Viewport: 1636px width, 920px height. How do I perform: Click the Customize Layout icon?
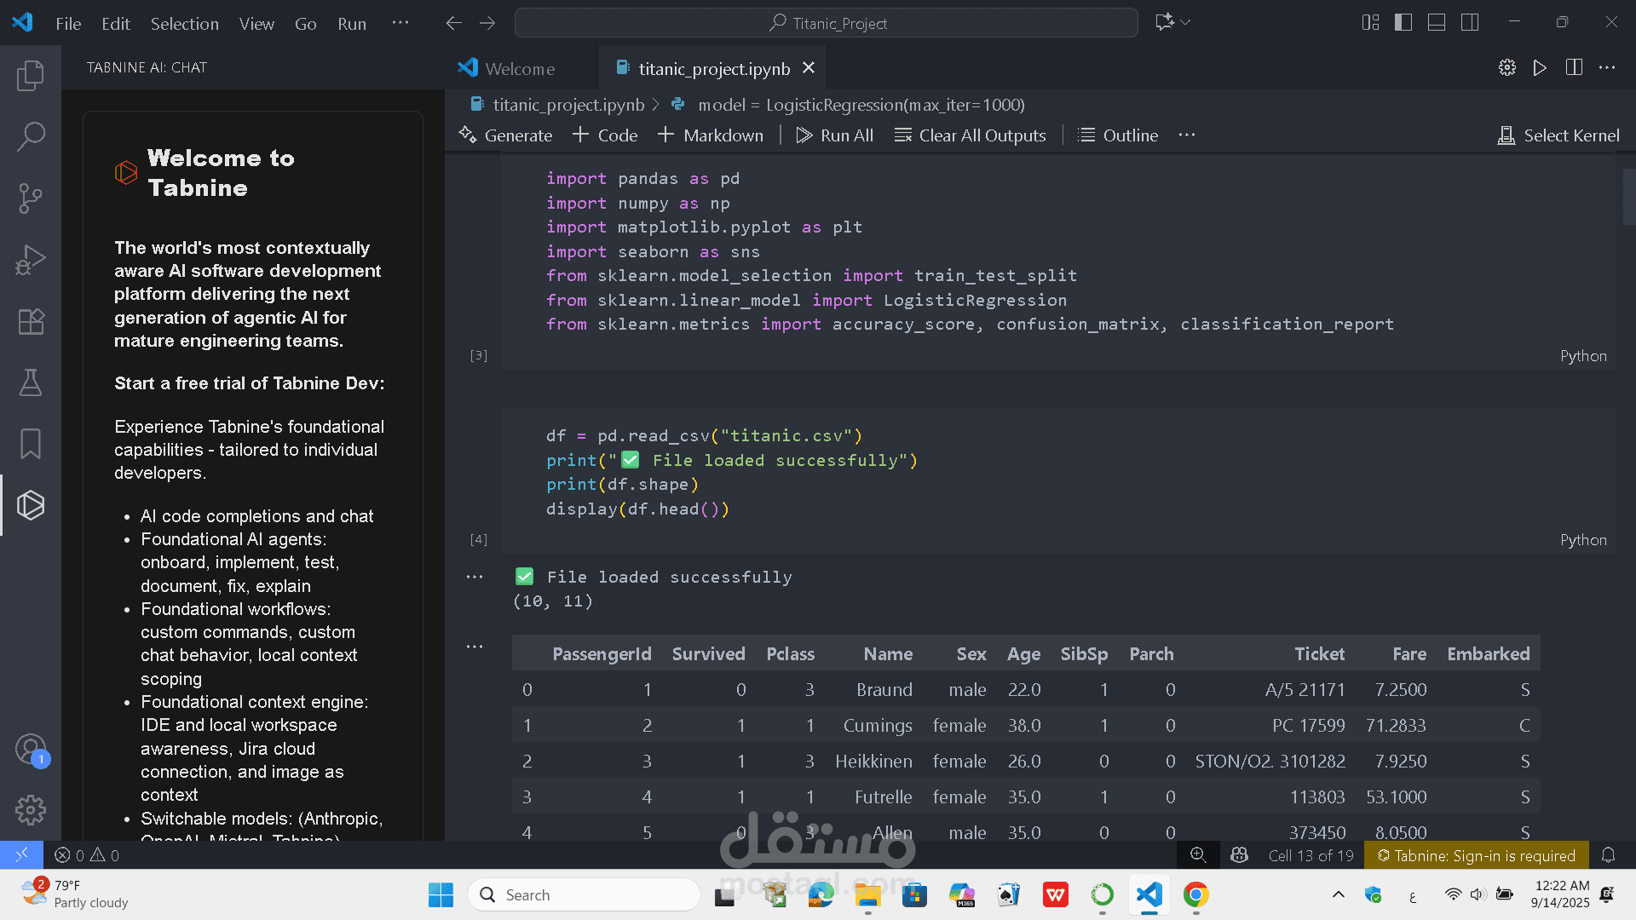tap(1370, 22)
